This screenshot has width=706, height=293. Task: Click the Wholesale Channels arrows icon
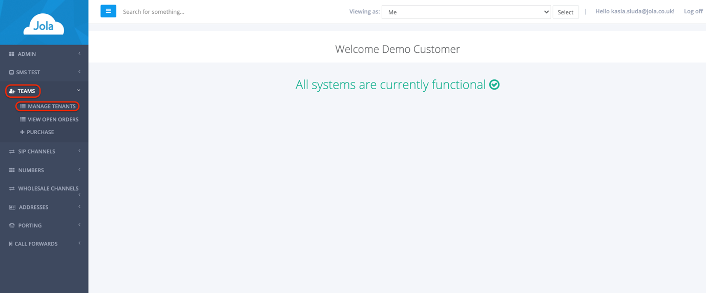pyautogui.click(x=12, y=189)
